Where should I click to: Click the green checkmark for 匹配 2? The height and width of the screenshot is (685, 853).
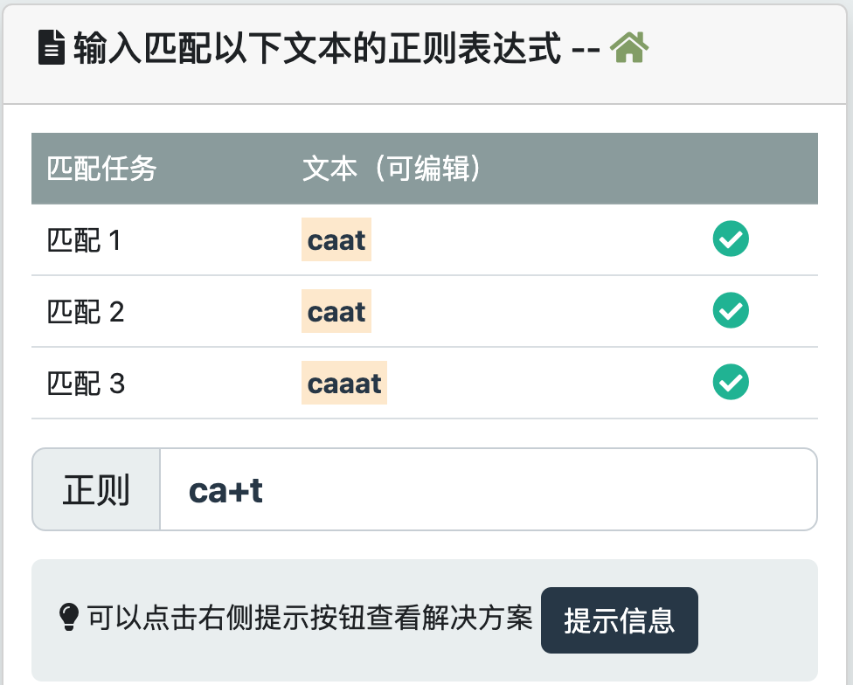[731, 311]
